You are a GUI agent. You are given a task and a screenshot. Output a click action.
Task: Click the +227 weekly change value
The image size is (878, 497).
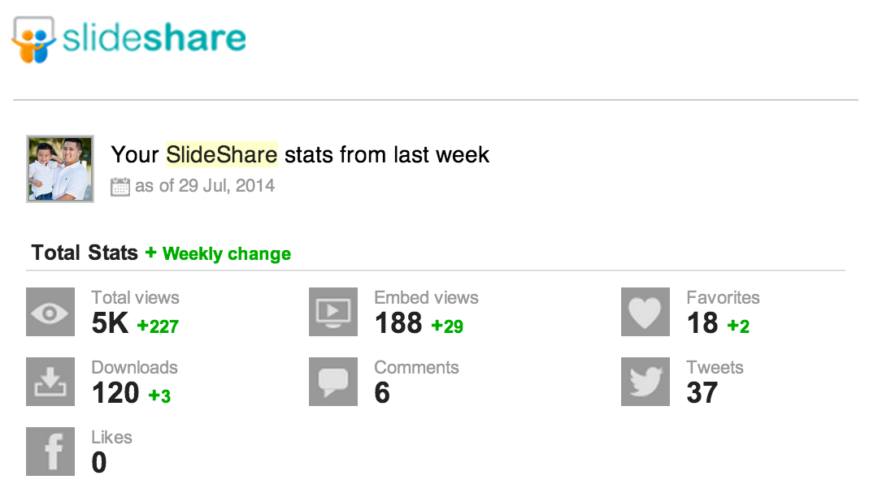pos(158,326)
